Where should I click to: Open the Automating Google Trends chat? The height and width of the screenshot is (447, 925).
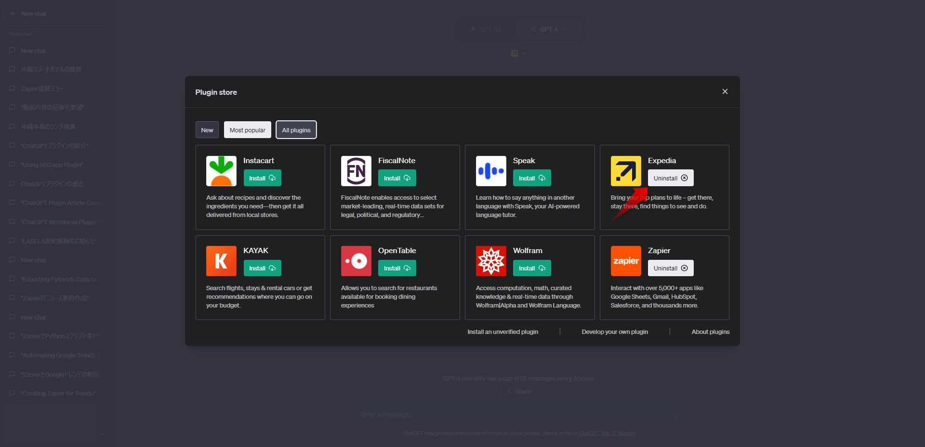pos(56,355)
